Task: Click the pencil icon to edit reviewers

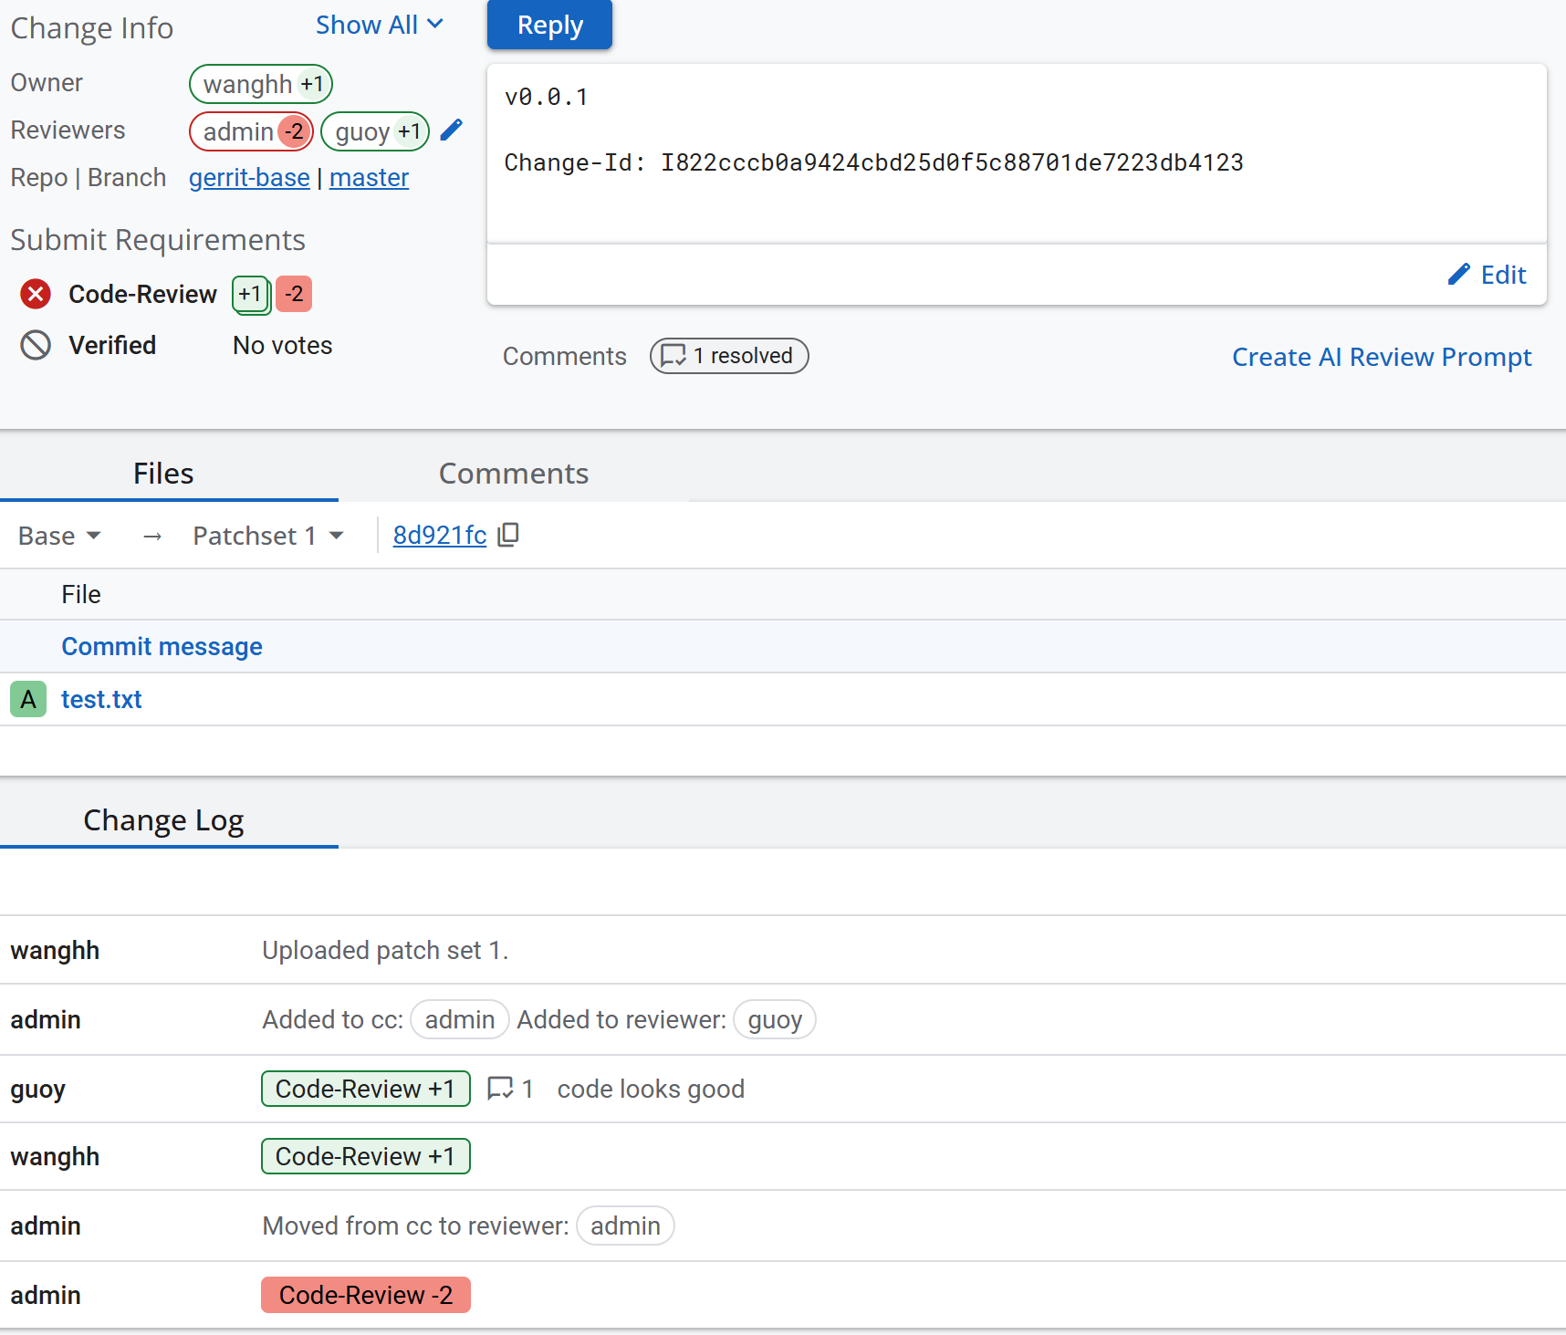Action: (451, 130)
